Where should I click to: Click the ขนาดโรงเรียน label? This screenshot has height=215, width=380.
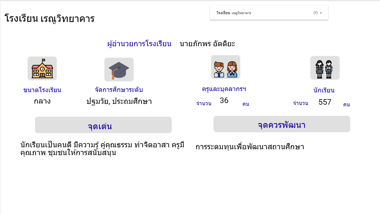click(42, 90)
